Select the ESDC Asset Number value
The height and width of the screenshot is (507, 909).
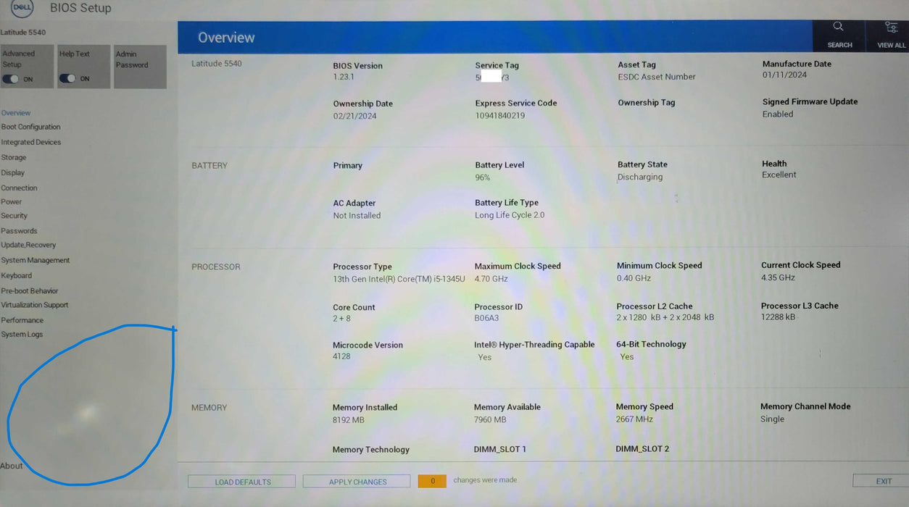[x=657, y=77]
